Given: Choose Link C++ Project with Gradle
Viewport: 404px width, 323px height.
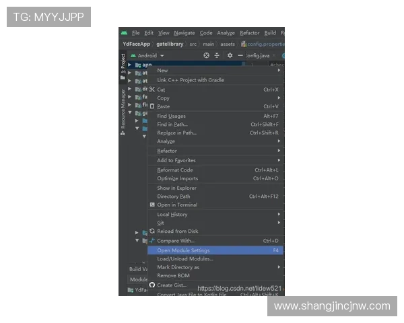Looking at the screenshot, I should click(x=215, y=80).
